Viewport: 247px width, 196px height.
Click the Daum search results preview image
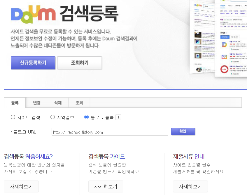pyautogui.click(x=218, y=38)
